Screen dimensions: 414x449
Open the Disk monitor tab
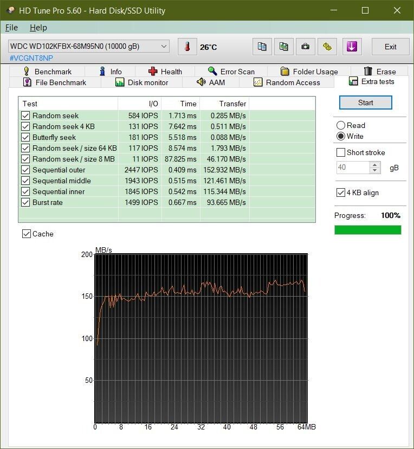tap(141, 82)
